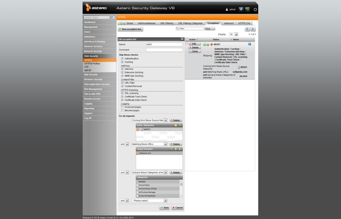The width and height of the screenshot is (341, 219).
Task: Click the info icon for MISPC exception
Action: pyautogui.click(x=249, y=44)
